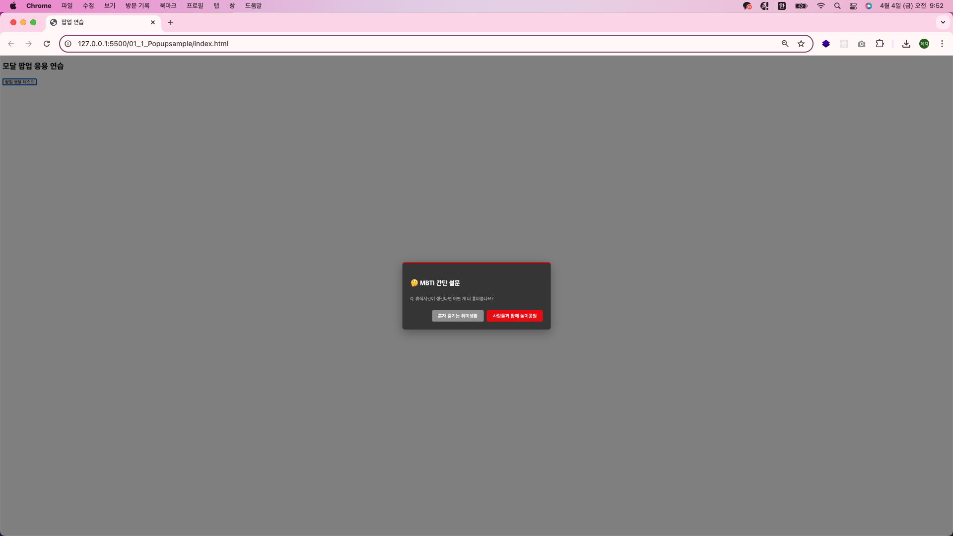Open a new tab with plus button
The width and height of the screenshot is (953, 536).
pos(171,22)
